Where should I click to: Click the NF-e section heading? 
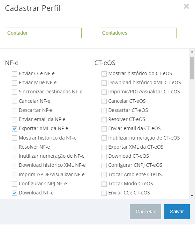[x=12, y=63]
